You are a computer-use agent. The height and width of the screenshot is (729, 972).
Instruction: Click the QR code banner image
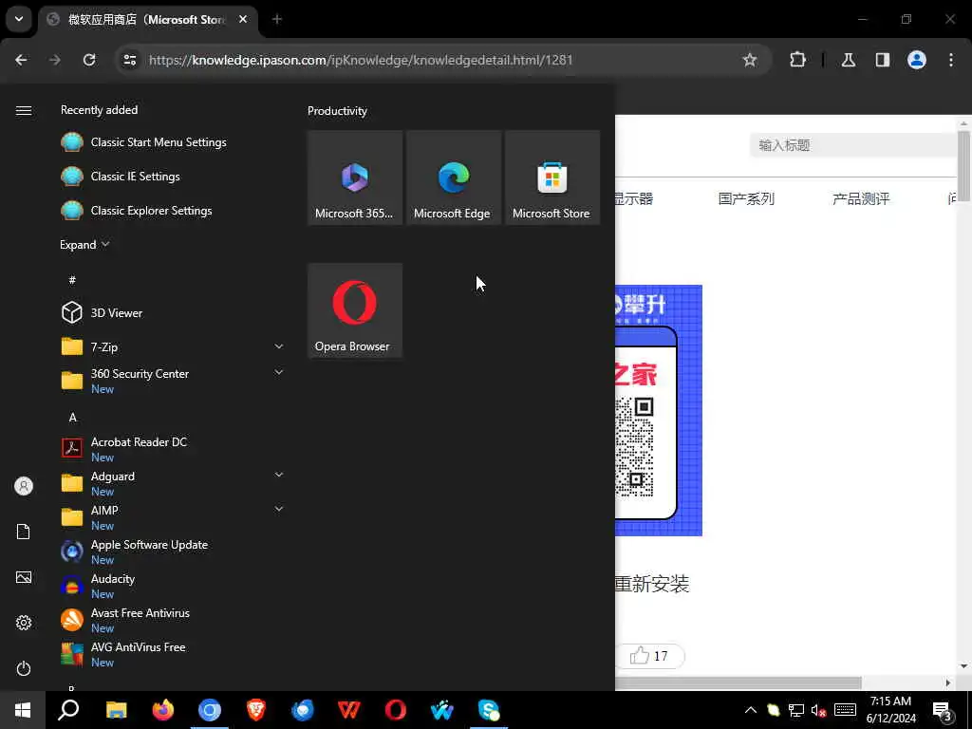point(659,410)
